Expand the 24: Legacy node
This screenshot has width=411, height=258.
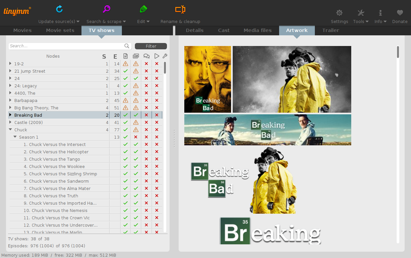pos(10,86)
